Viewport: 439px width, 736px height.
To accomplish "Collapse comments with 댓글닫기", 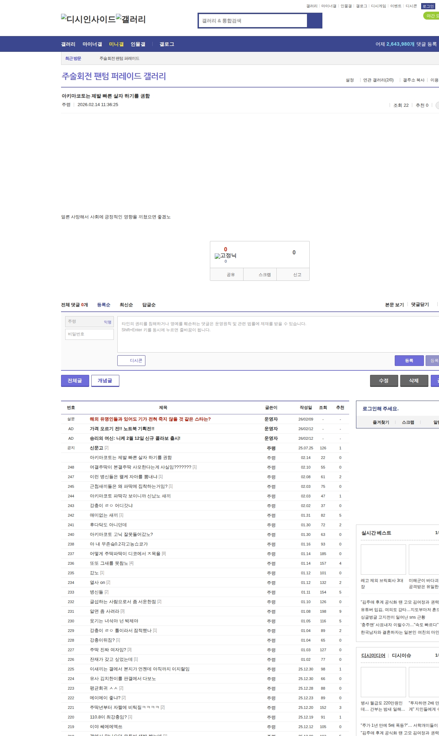I will (x=420, y=304).
